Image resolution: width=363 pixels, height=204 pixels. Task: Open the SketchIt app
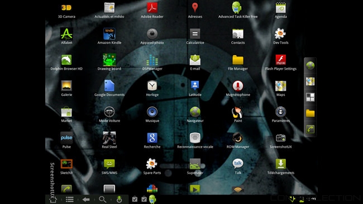point(66,166)
